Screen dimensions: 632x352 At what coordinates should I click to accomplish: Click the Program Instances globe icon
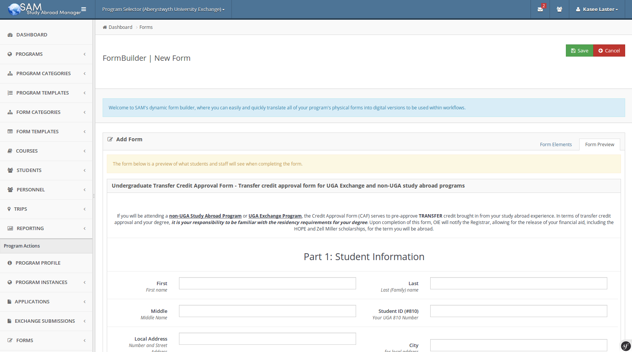point(10,283)
